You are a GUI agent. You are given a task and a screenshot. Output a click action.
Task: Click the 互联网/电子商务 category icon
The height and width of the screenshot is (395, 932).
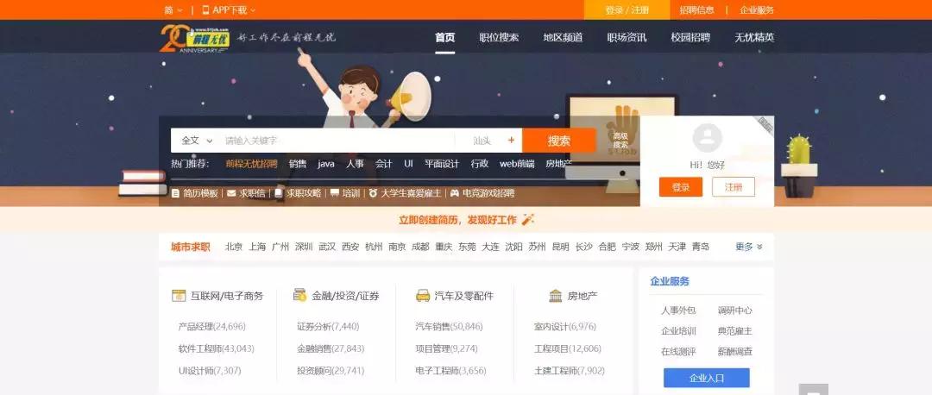coord(179,295)
